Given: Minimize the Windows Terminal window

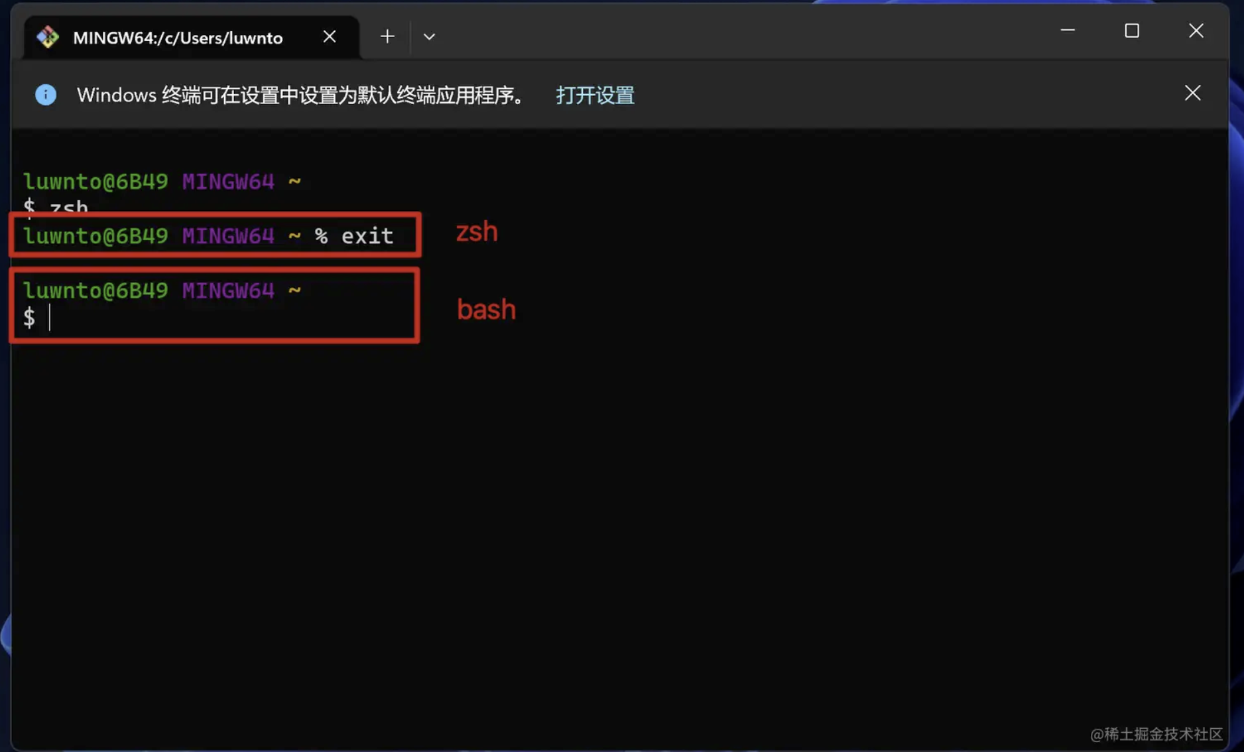Looking at the screenshot, I should coord(1068,31).
